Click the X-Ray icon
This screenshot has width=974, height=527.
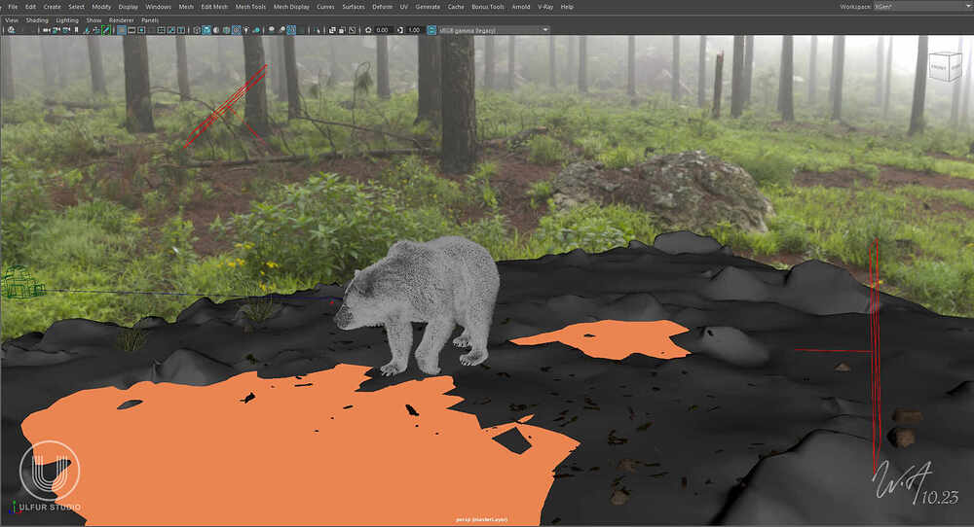click(332, 30)
